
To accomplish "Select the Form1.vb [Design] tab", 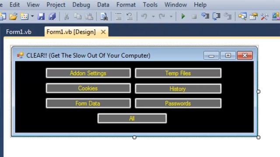I will (71, 32).
